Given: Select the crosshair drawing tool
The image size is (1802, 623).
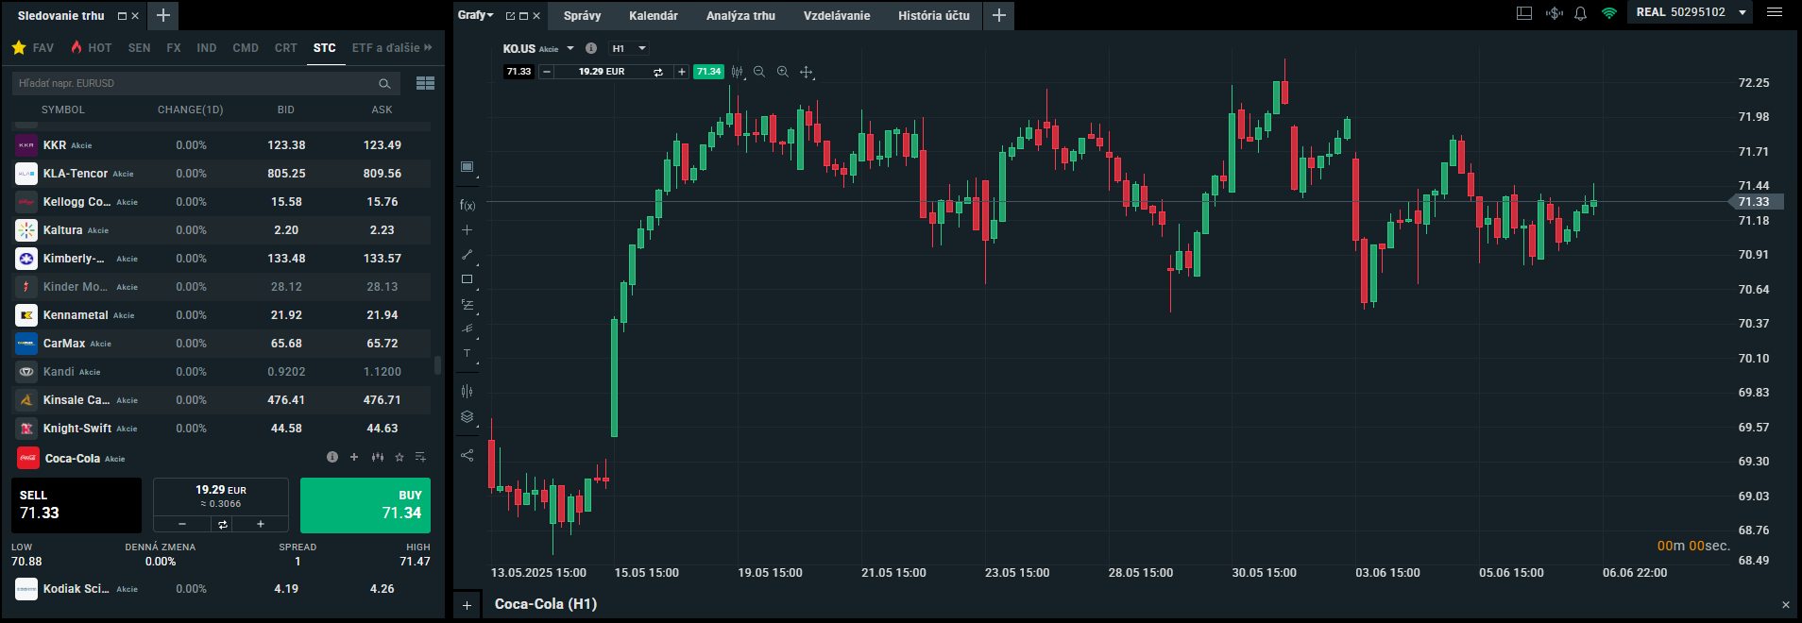Looking at the screenshot, I should pyautogui.click(x=467, y=230).
